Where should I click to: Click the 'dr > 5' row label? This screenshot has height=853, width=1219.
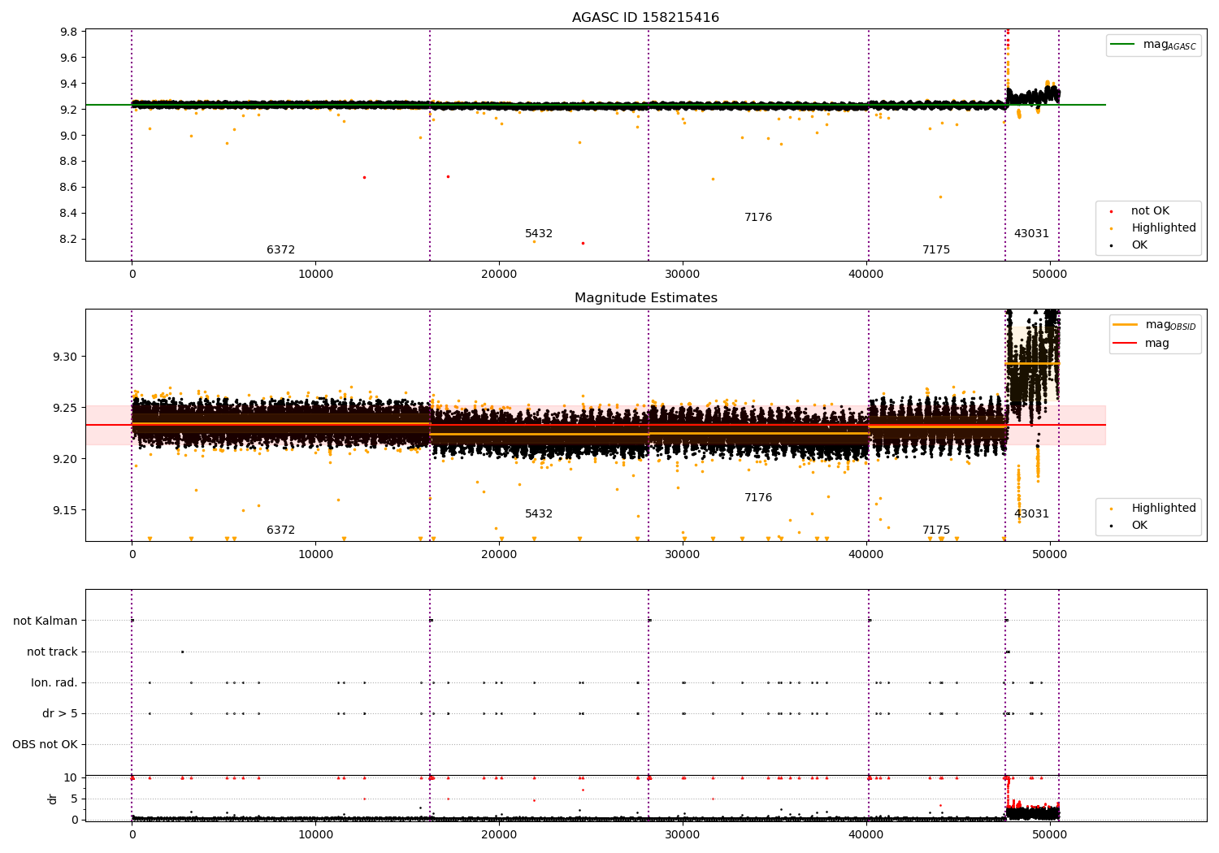pyautogui.click(x=60, y=713)
